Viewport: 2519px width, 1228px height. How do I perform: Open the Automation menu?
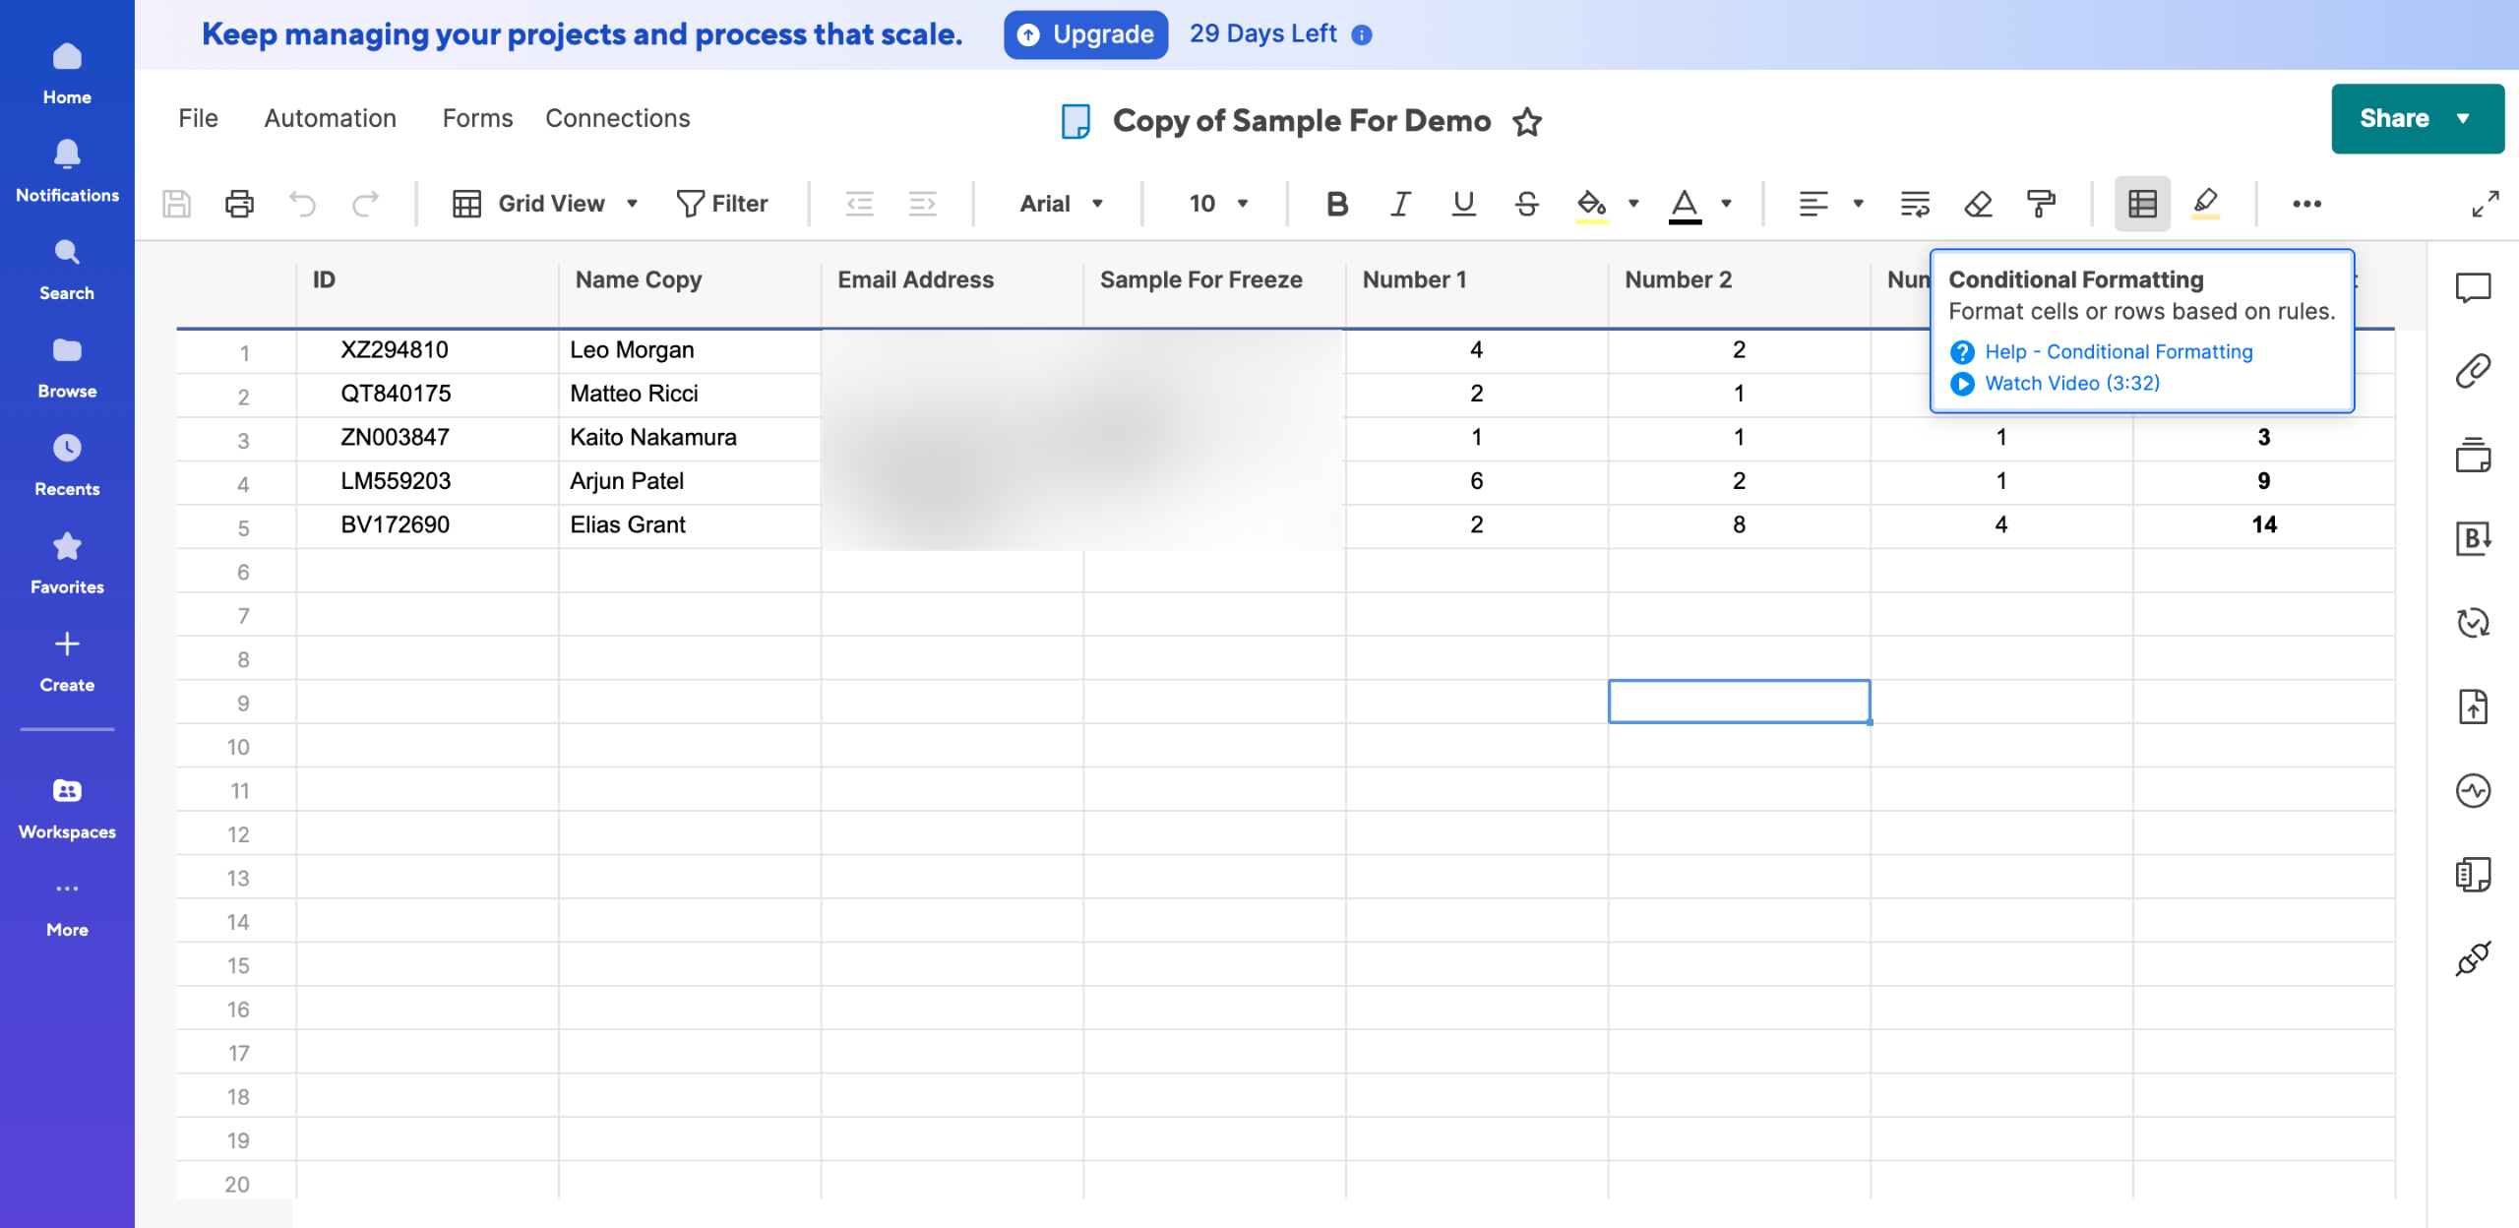[x=330, y=118]
